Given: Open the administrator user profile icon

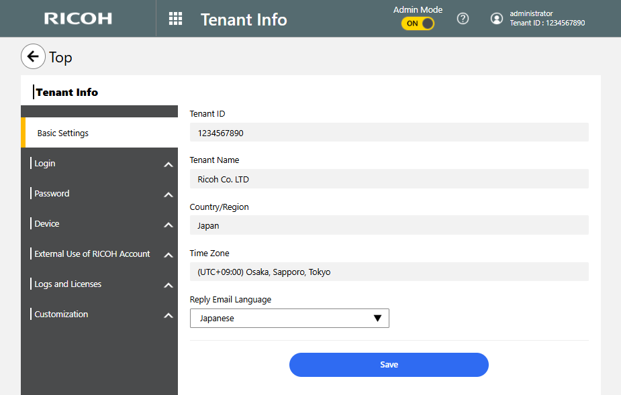Looking at the screenshot, I should point(497,19).
